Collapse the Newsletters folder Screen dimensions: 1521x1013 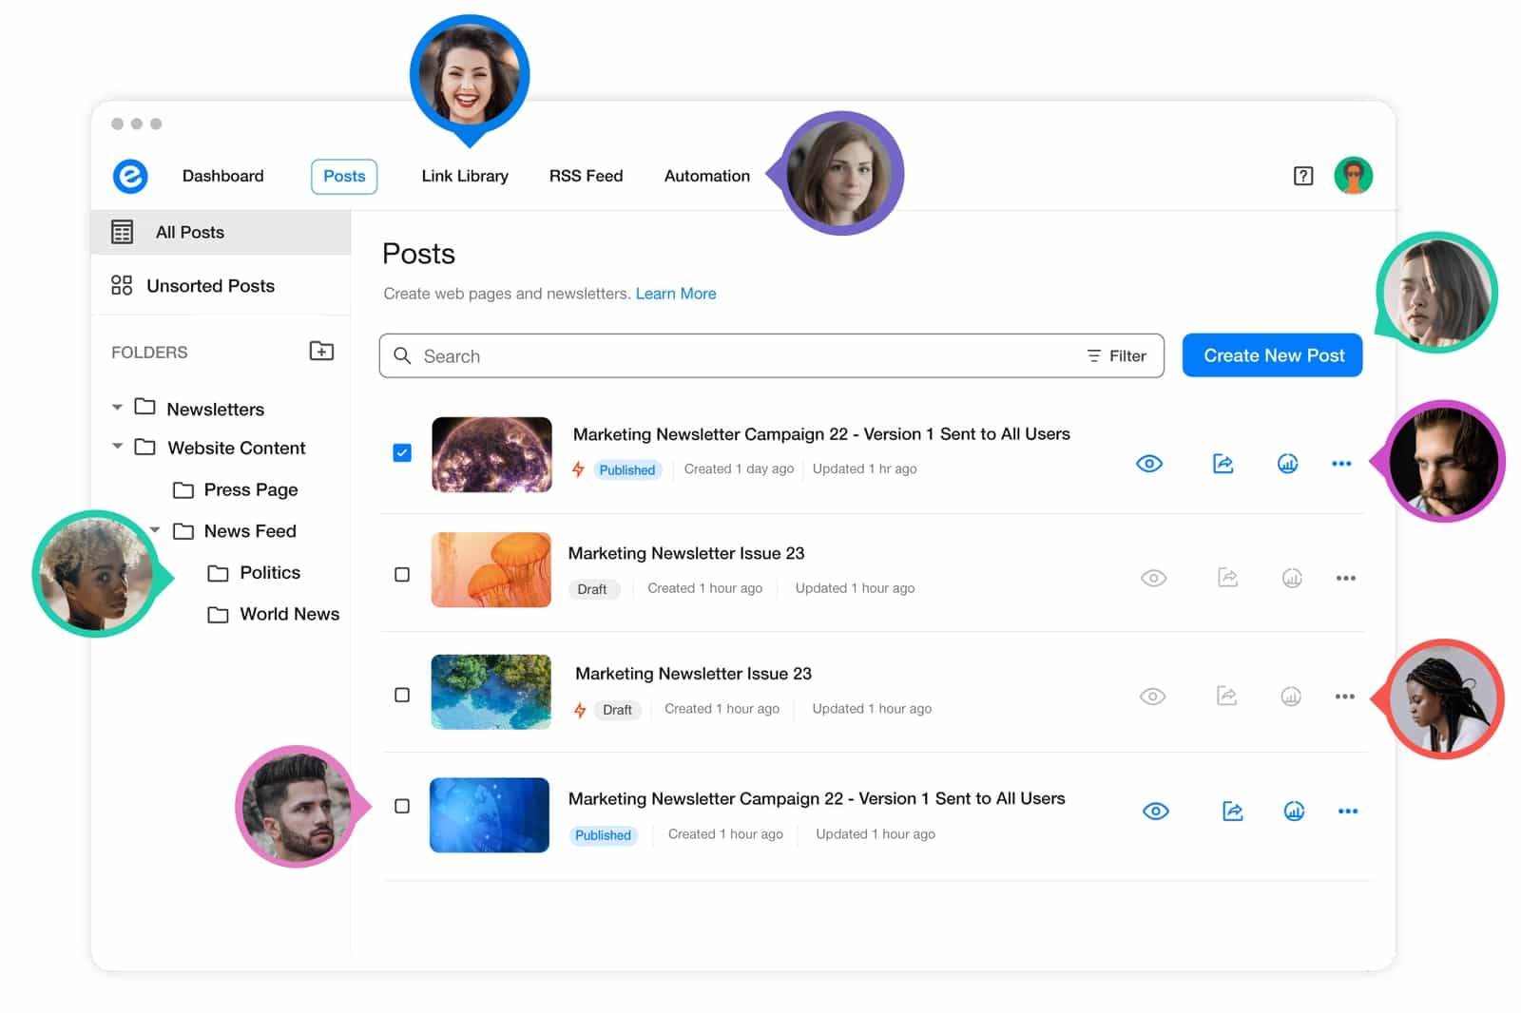[x=116, y=407]
